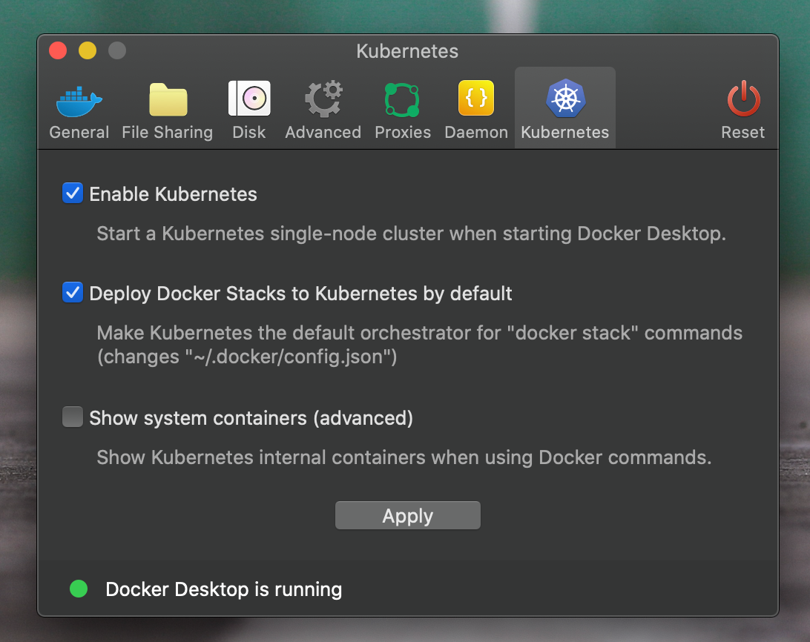810x642 pixels.
Task: Open the Proxies green icon
Action: (402, 99)
